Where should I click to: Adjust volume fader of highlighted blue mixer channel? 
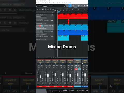tap(78, 74)
